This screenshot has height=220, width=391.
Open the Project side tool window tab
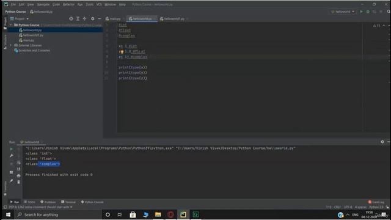click(x=5, y=23)
